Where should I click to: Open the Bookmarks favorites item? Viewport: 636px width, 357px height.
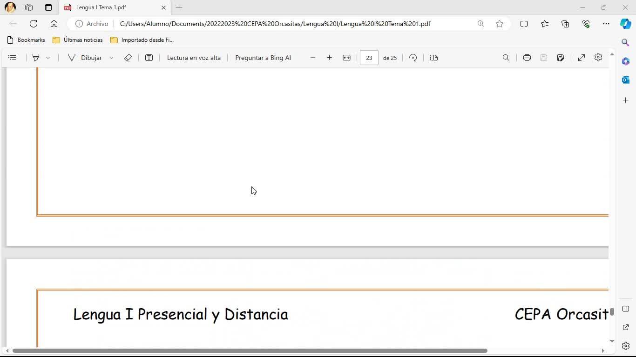[x=26, y=40]
